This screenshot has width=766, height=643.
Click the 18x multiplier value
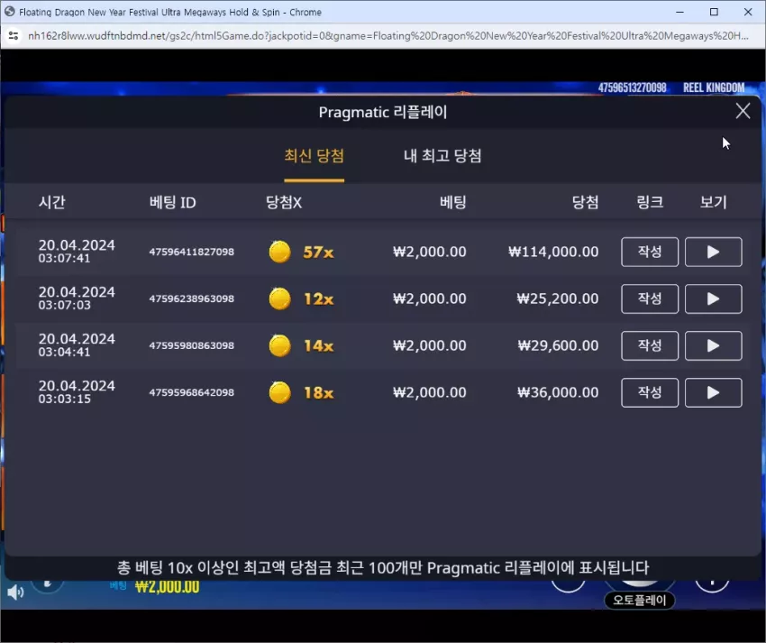318,393
